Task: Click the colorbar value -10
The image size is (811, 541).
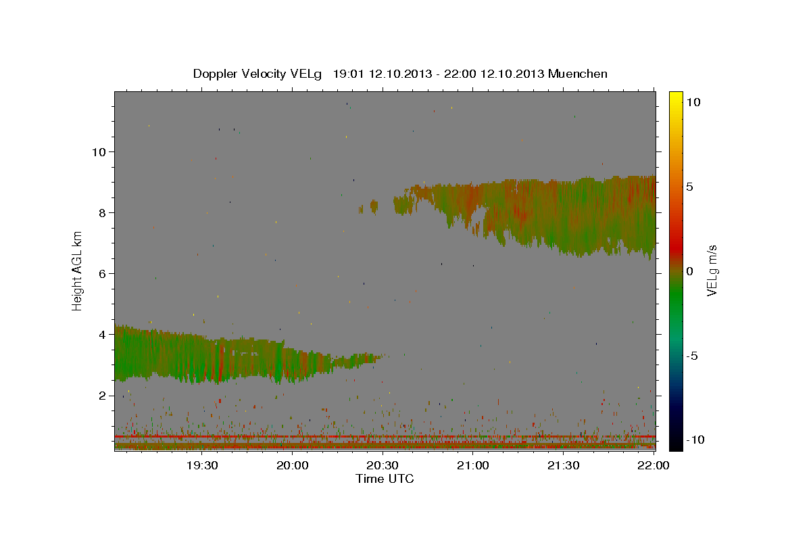Action: pos(695,440)
